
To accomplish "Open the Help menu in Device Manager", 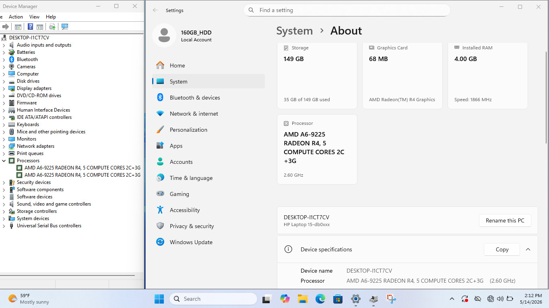I will coord(51,17).
